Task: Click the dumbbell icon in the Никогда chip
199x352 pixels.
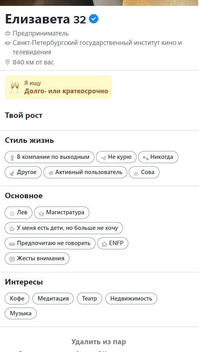Action: (x=146, y=158)
